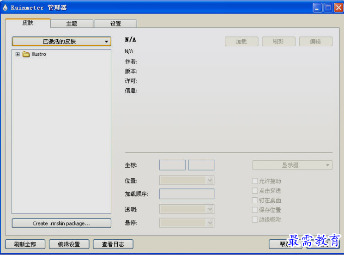Click Create .rmskin package button
The height and width of the screenshot is (255, 344).
(x=61, y=223)
